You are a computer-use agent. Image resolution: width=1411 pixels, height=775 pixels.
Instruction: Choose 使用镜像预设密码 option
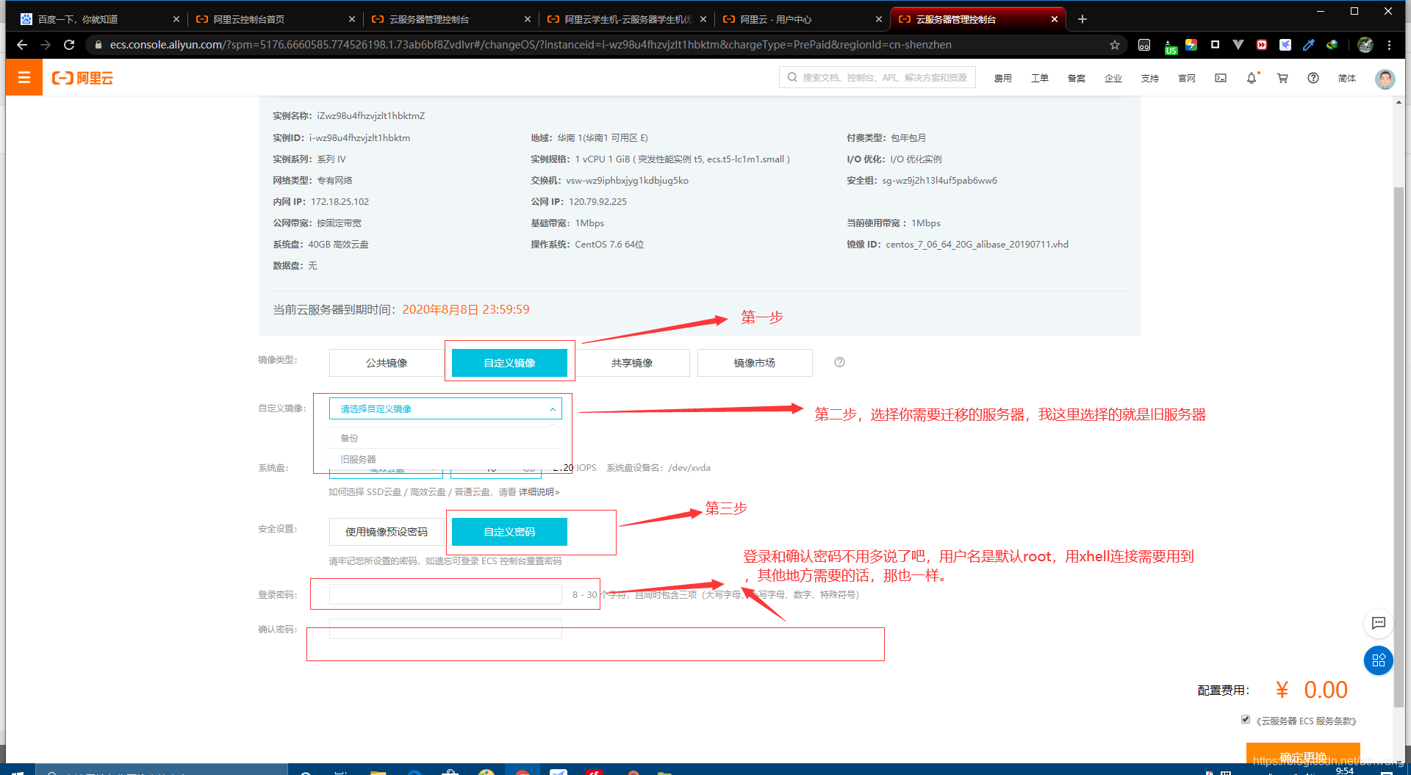click(x=387, y=532)
